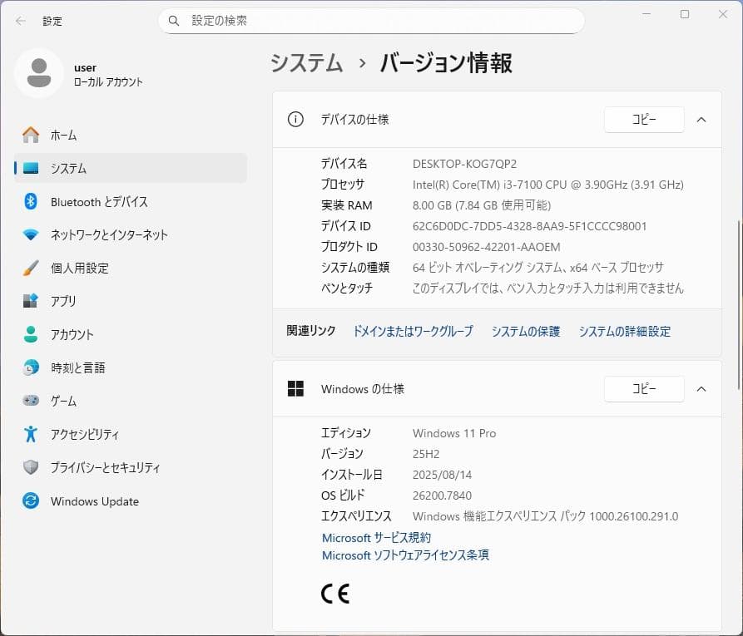Click the 個人用設定 brush icon
This screenshot has height=636, width=743.
(x=32, y=268)
